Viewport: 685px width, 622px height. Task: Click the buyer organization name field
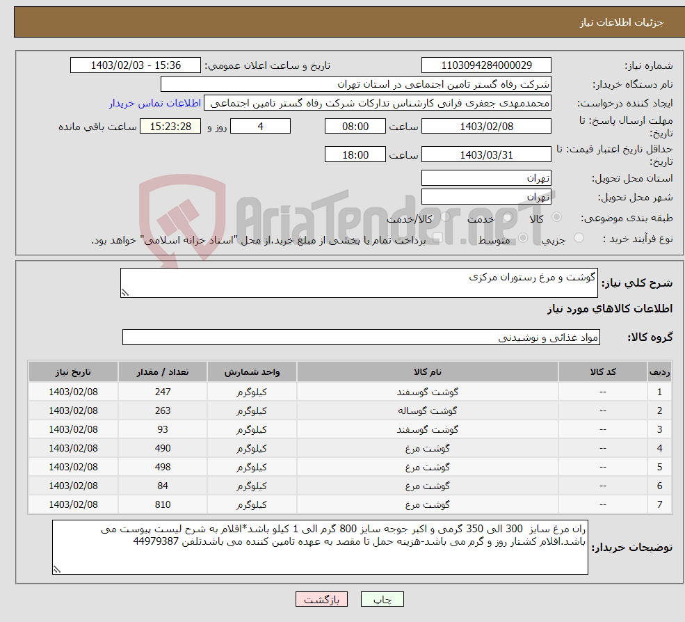pos(355,84)
